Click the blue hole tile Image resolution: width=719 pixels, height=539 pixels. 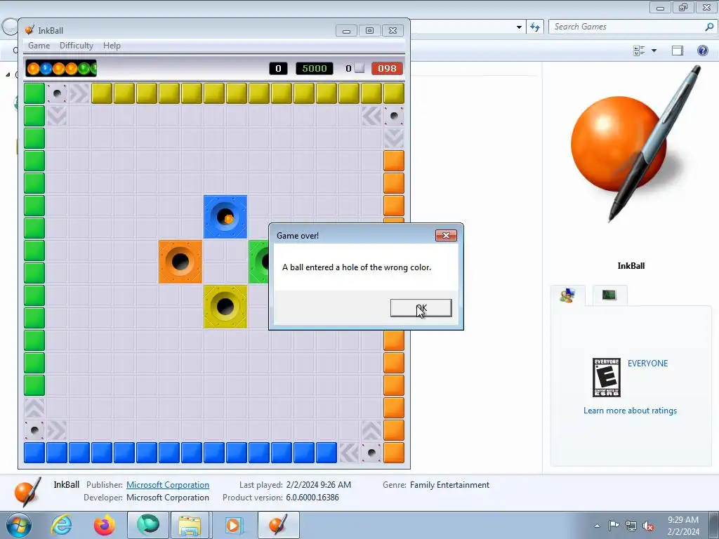point(225,217)
